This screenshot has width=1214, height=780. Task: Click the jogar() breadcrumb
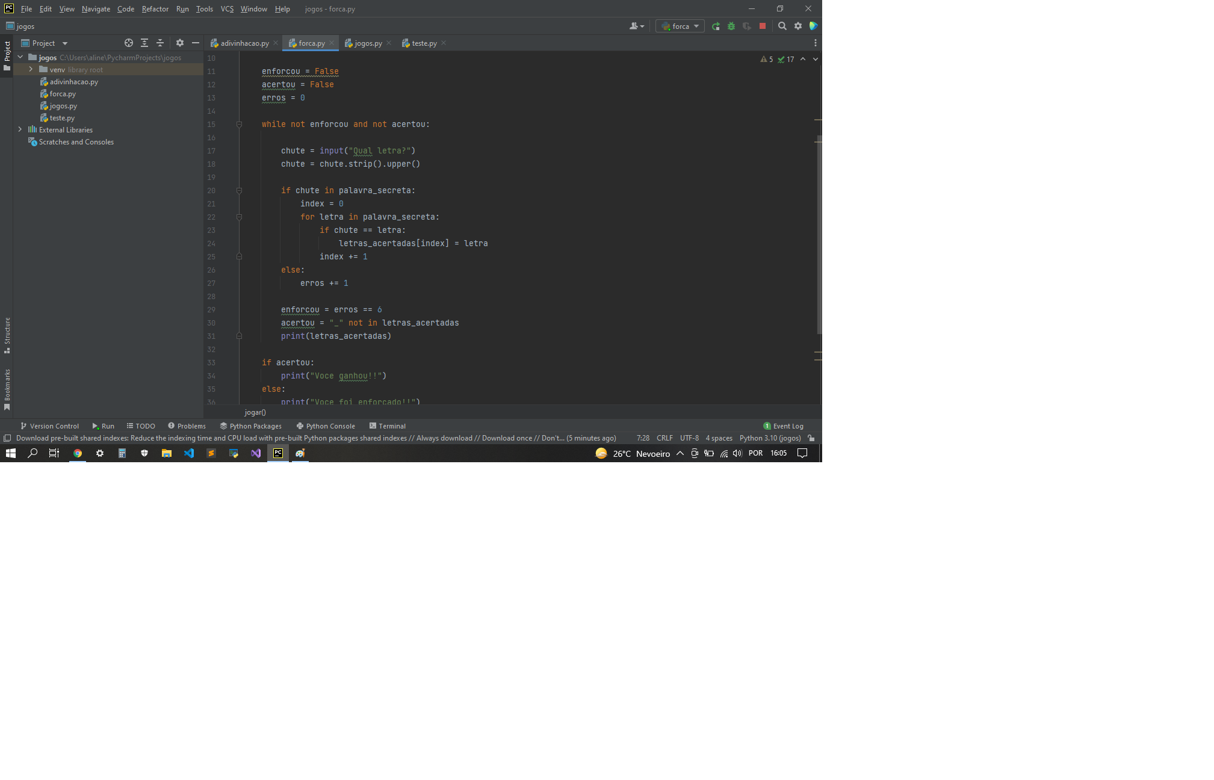tap(255, 412)
